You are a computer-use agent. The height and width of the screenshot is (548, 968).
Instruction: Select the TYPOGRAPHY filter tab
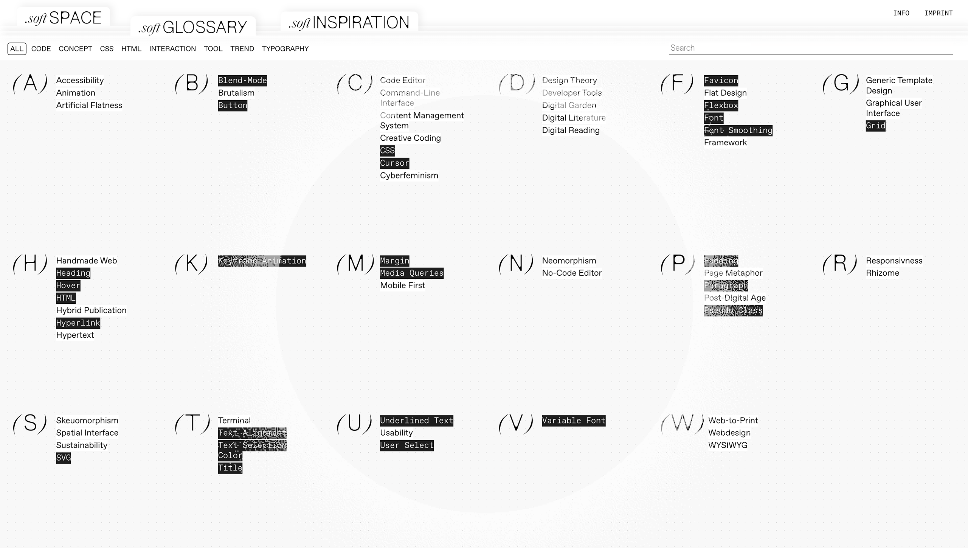(285, 48)
